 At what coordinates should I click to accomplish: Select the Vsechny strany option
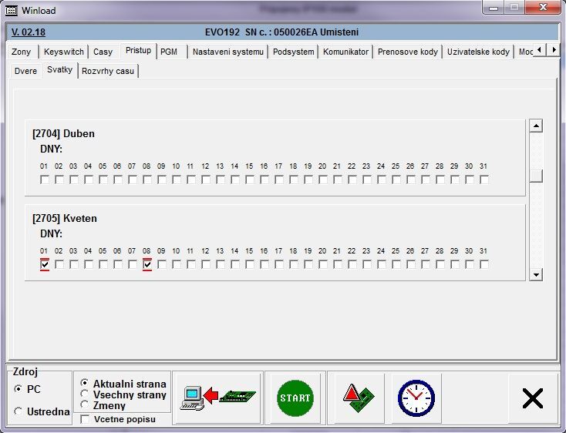click(85, 394)
